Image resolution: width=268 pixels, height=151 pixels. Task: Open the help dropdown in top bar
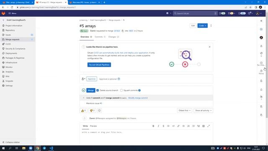click(x=250, y=13)
